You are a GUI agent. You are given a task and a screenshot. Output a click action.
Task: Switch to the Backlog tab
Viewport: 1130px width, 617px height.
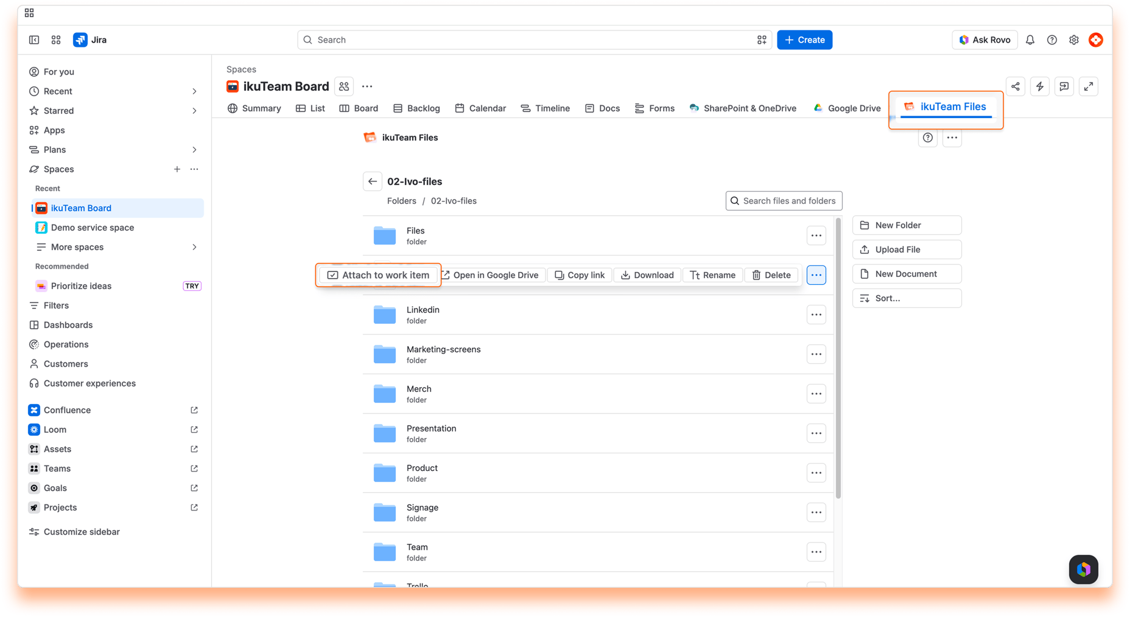tap(416, 108)
